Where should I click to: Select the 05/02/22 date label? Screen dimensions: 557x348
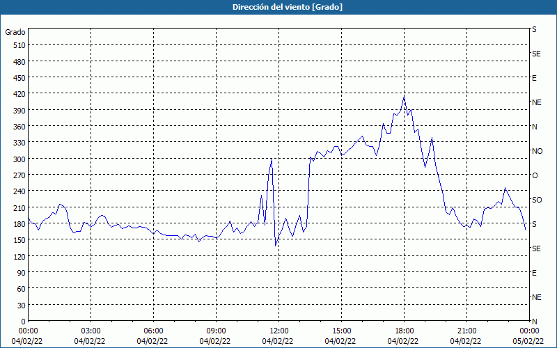530,341
